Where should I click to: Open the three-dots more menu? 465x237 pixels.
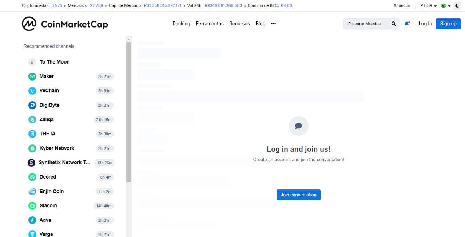[274, 24]
